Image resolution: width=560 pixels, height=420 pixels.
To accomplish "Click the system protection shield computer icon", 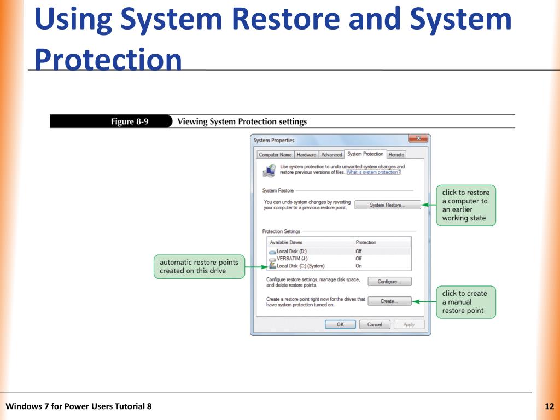I will click(x=269, y=171).
